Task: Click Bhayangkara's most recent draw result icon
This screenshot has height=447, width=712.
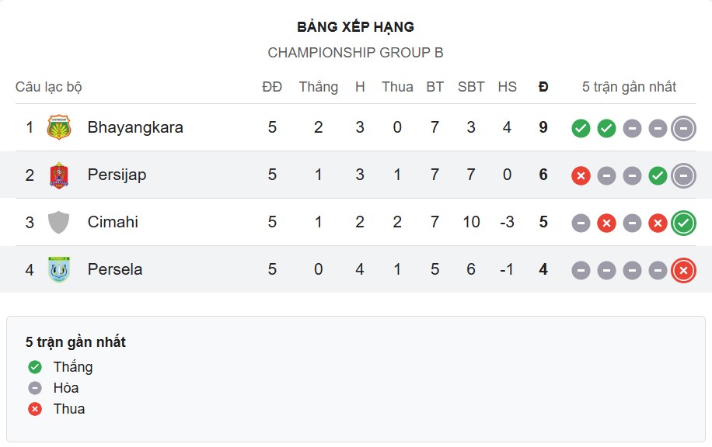Action: 683,128
